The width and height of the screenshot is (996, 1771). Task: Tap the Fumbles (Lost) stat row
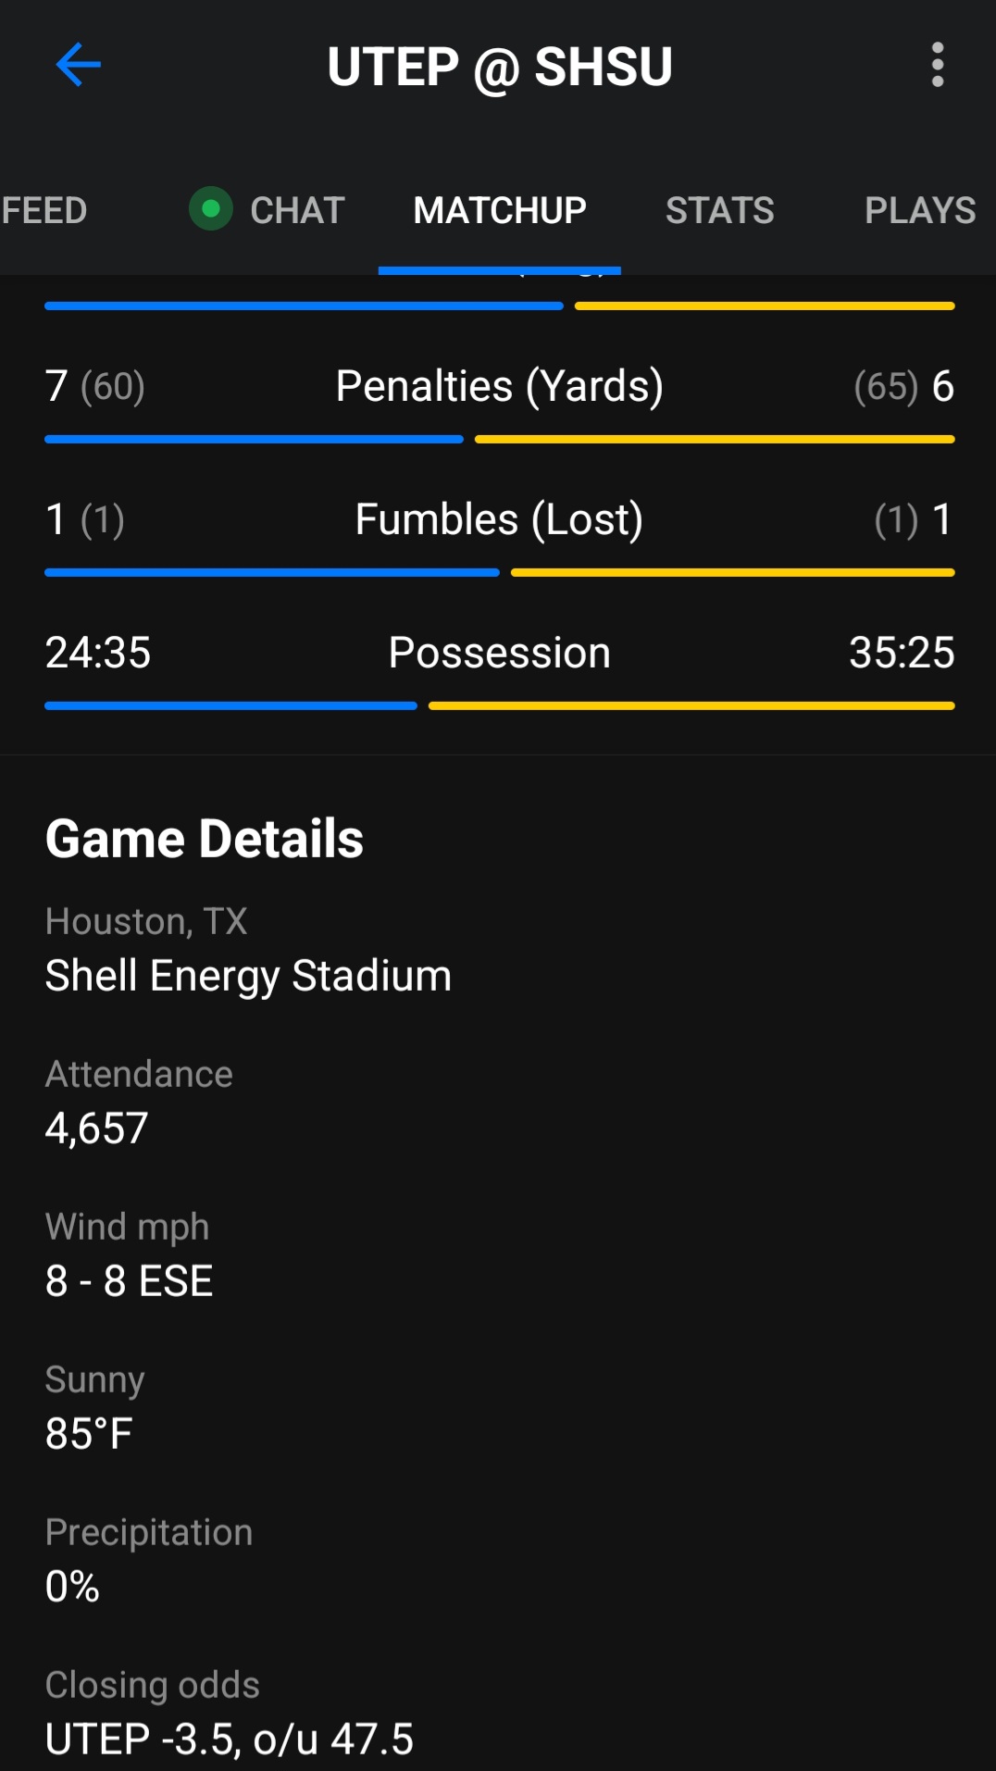tap(500, 519)
